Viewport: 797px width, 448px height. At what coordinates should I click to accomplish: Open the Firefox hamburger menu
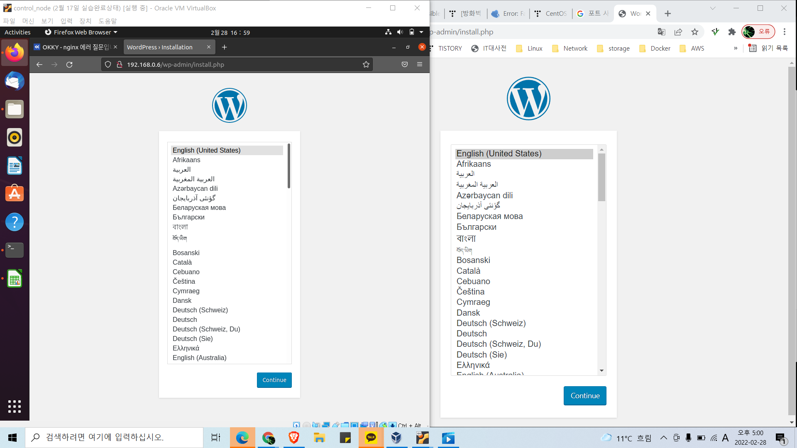[x=420, y=65]
